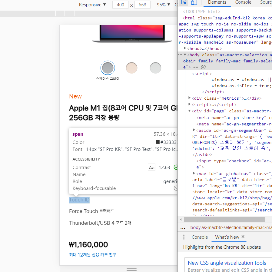Toggle the device toolbar icon
The width and height of the screenshot is (272, 272).
tap(194, 2)
